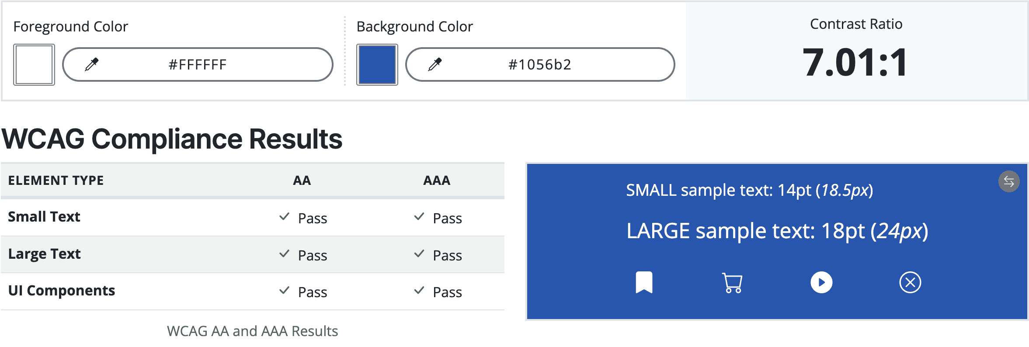The height and width of the screenshot is (347, 1029).
Task: Click the play button sample icon
Action: [821, 282]
